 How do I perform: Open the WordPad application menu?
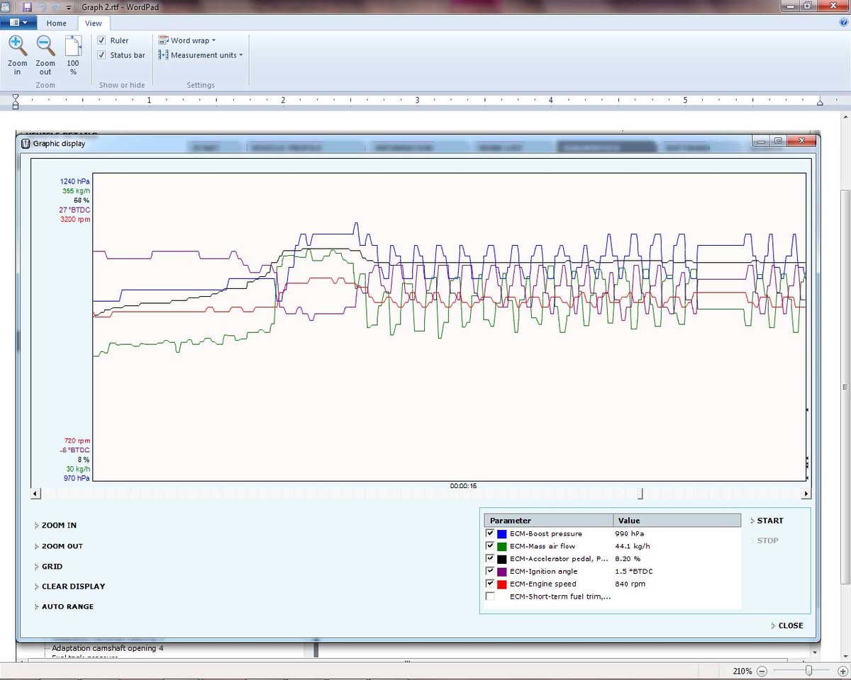(18, 22)
